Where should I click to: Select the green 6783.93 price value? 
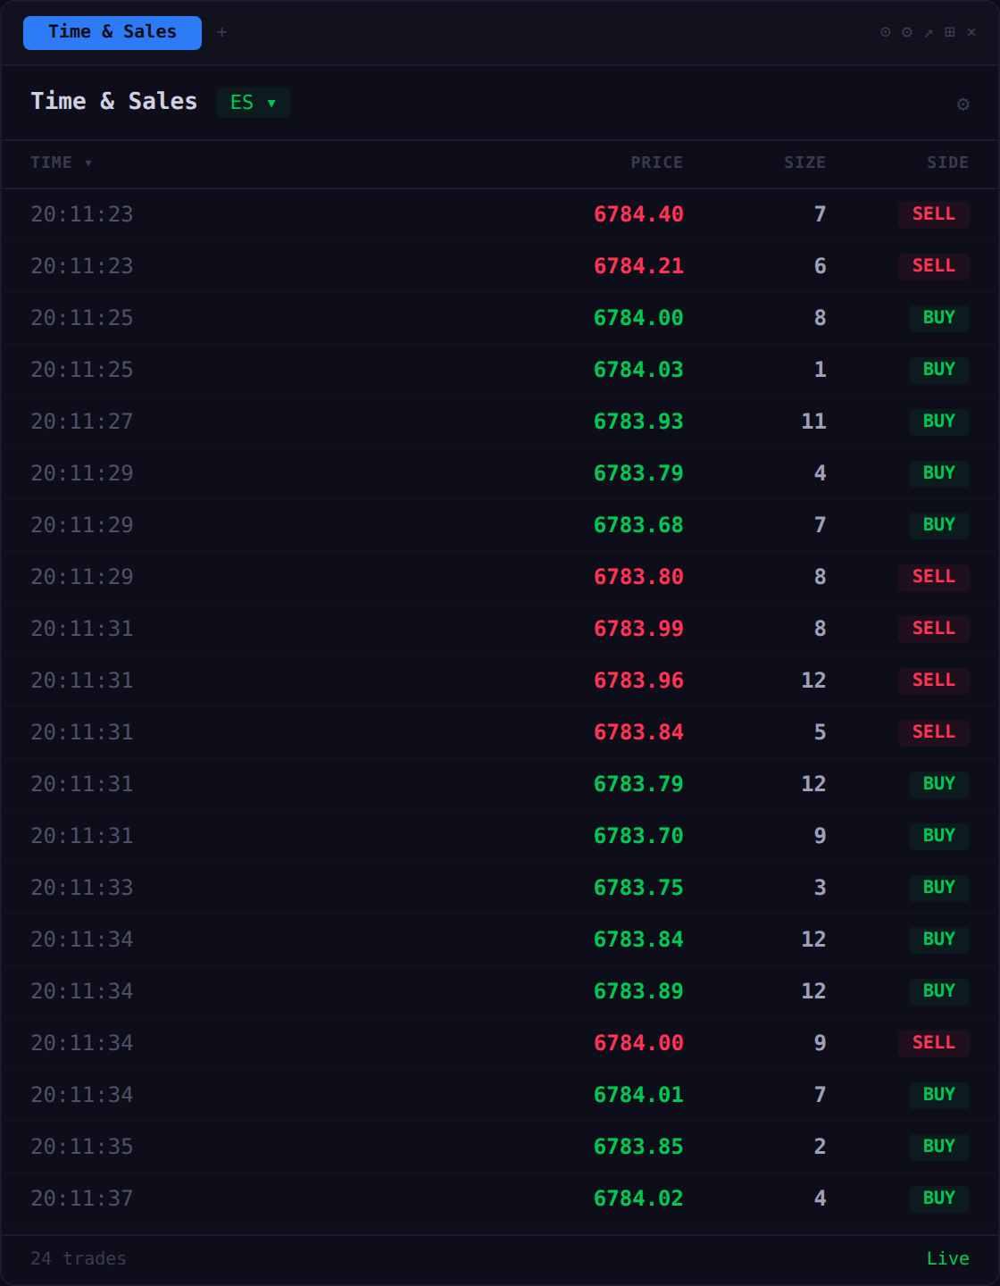(638, 422)
